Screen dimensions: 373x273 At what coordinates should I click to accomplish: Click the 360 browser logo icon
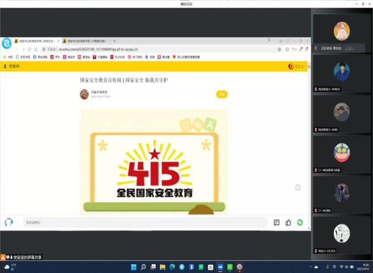(x=7, y=43)
